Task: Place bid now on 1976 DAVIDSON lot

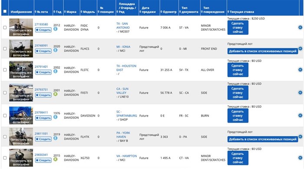Action: point(238,116)
